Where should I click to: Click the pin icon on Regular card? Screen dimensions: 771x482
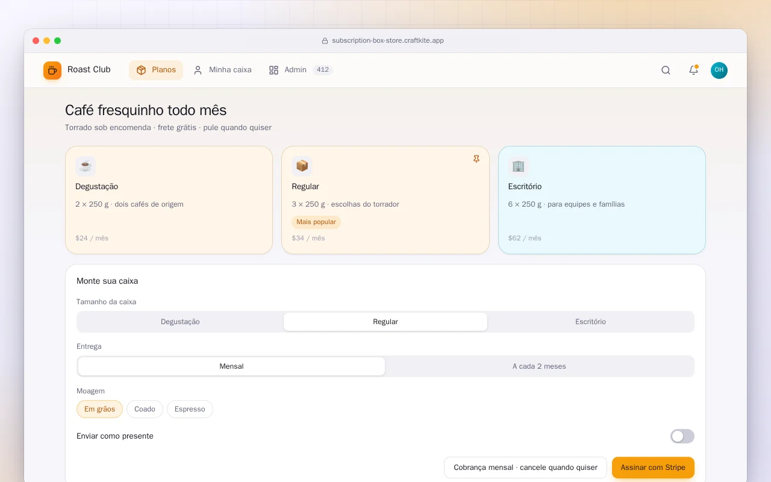coord(476,159)
